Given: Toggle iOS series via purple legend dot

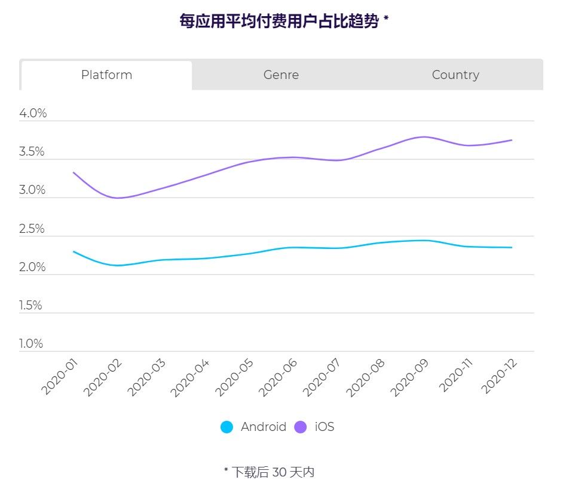Looking at the screenshot, I should tap(300, 427).
